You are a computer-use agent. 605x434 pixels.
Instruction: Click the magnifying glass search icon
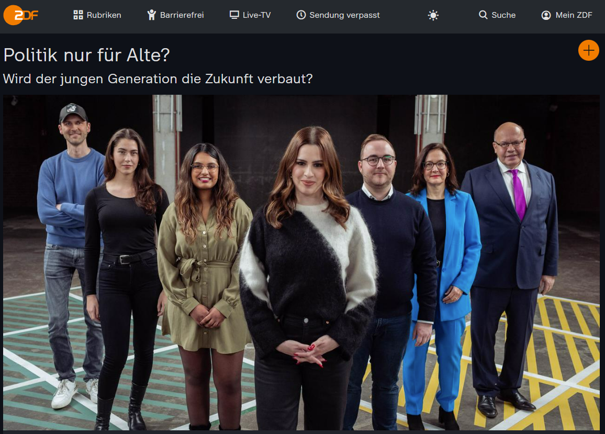point(483,15)
